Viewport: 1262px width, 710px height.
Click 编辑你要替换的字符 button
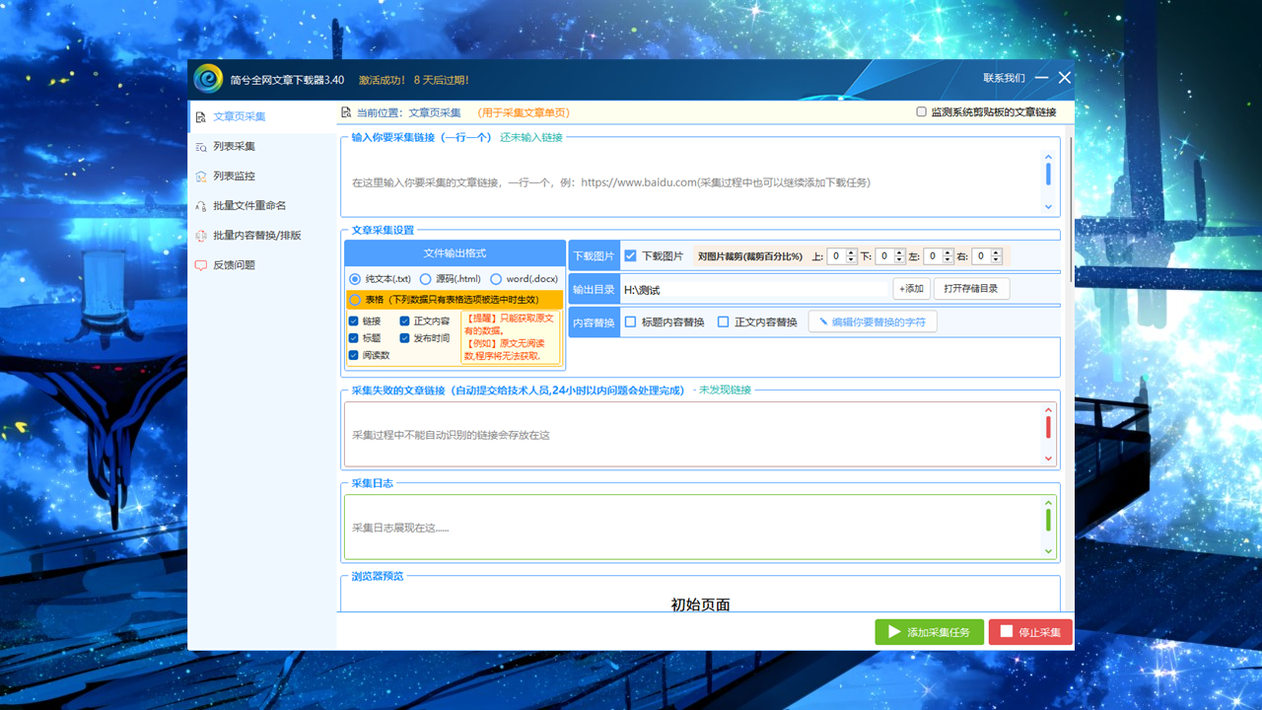pyautogui.click(x=873, y=321)
